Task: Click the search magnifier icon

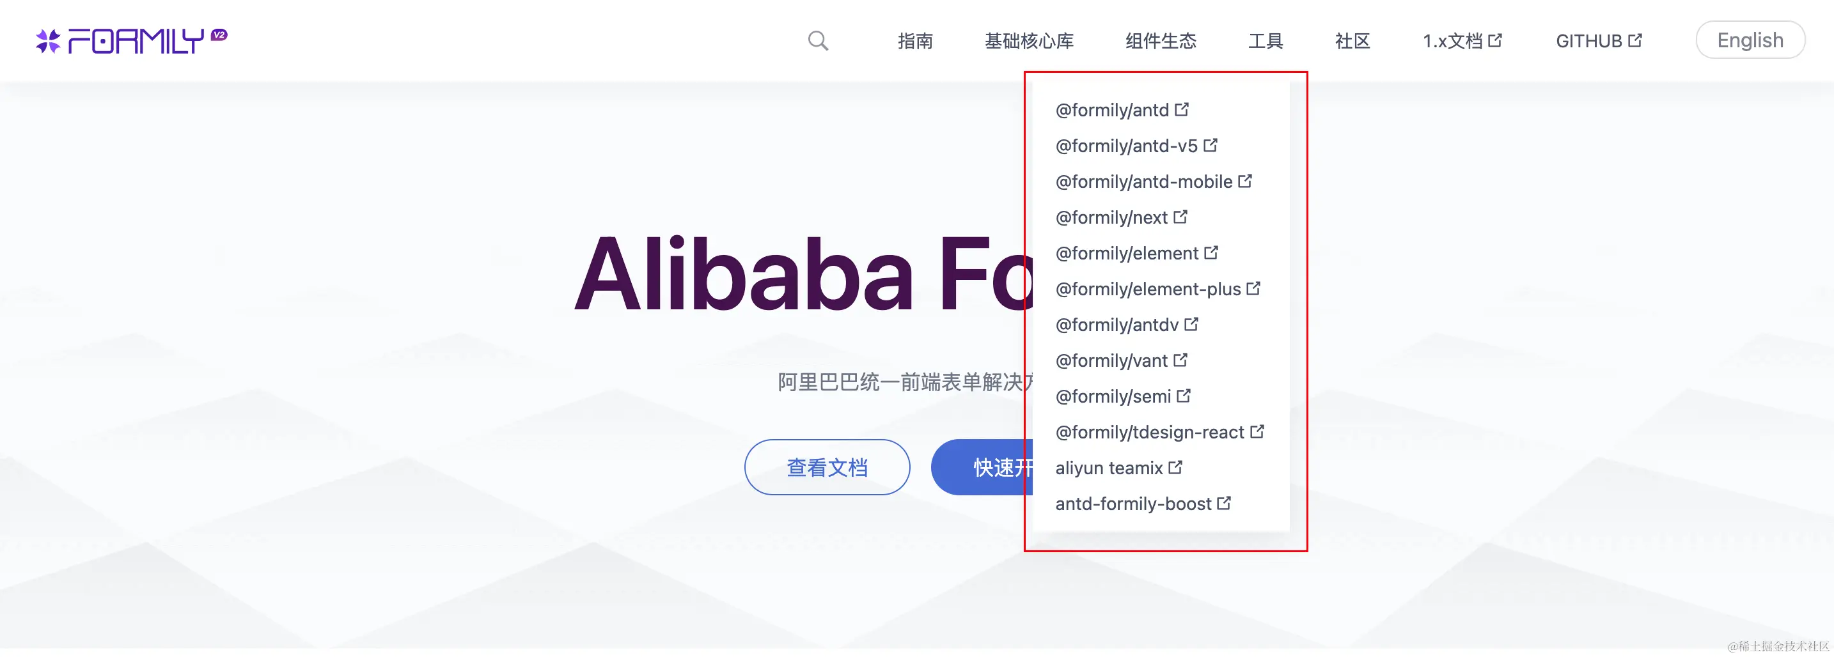Action: 818,40
